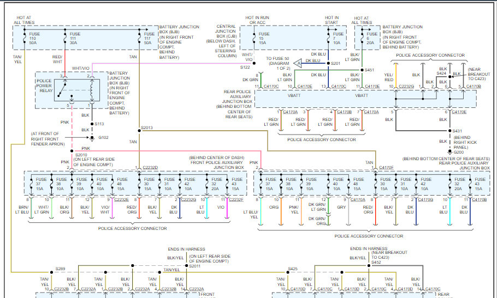Click the BRN/LT BLU wire label
The image size is (497, 298).
click(x=22, y=210)
